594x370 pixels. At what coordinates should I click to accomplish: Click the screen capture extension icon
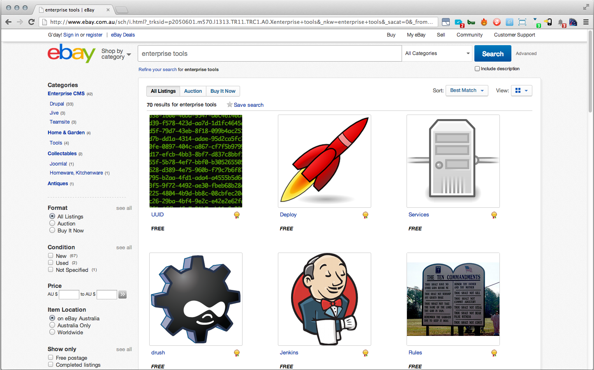pos(522,22)
